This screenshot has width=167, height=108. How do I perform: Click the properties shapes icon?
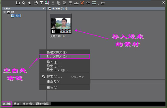pos(88,3)
